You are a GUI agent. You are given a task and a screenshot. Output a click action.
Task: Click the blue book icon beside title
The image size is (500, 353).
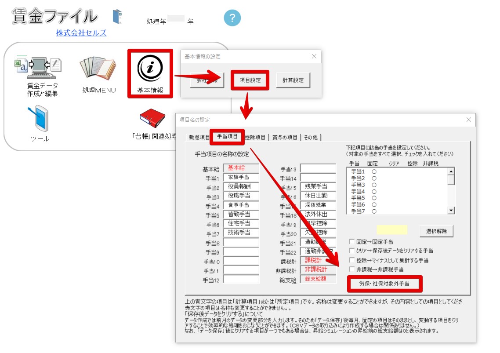coord(117,17)
